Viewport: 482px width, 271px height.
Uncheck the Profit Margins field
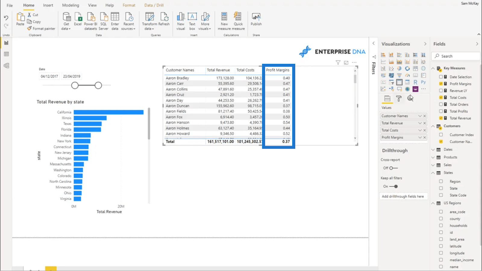[x=441, y=84]
